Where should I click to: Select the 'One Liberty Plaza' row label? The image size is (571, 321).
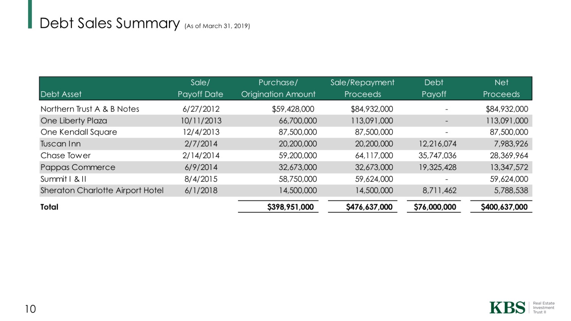click(x=74, y=121)
